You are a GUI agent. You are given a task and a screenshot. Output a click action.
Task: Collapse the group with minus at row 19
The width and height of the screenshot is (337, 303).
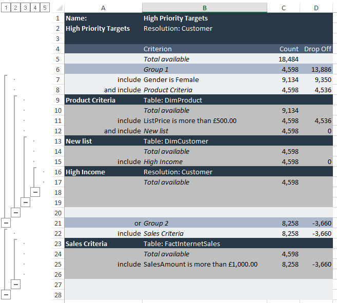point(25,202)
